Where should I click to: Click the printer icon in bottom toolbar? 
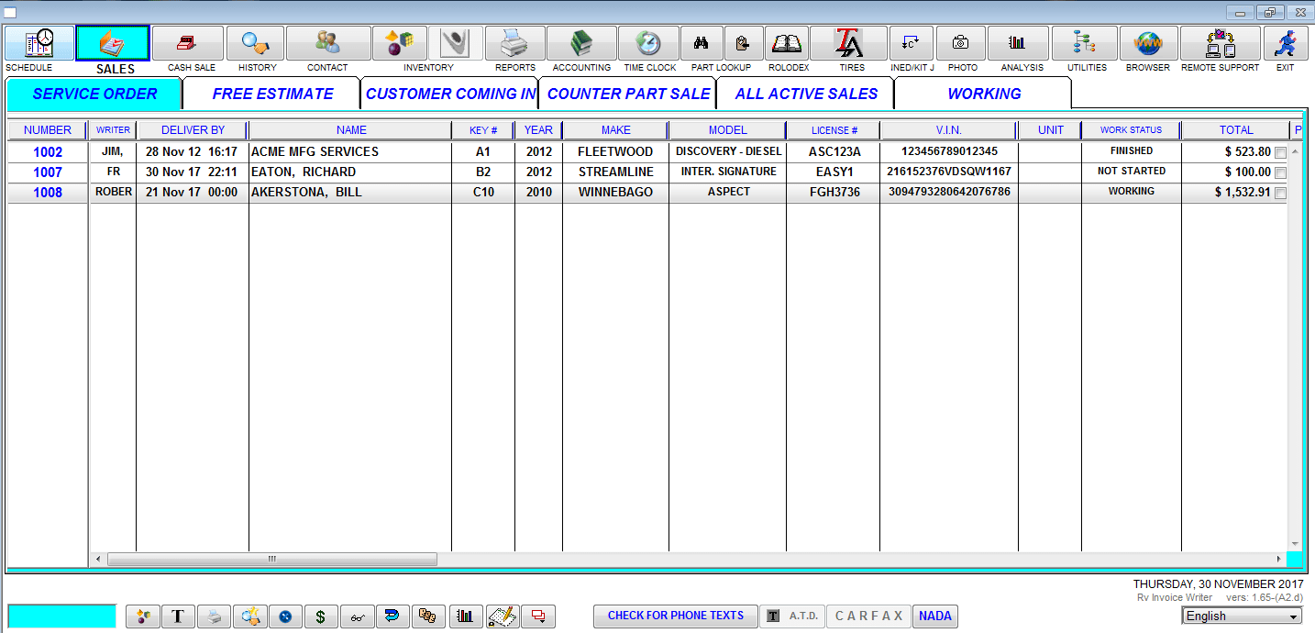coord(214,616)
